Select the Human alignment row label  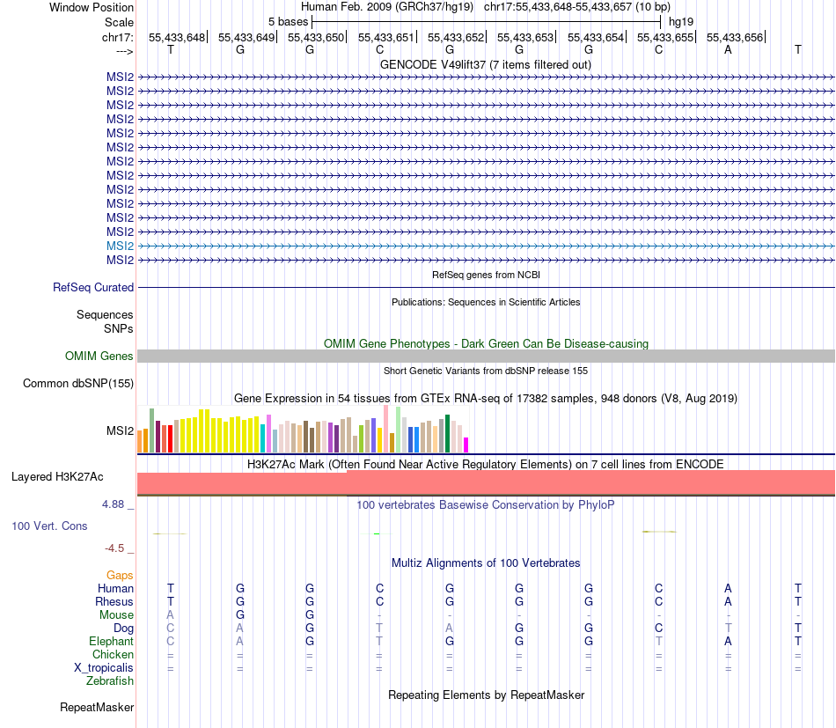(115, 588)
